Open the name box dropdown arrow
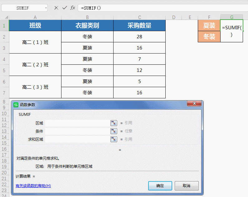248x197 pixels. (46, 8)
